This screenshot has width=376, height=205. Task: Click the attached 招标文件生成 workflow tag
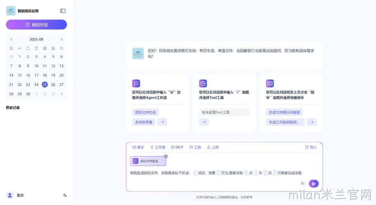tap(148, 161)
